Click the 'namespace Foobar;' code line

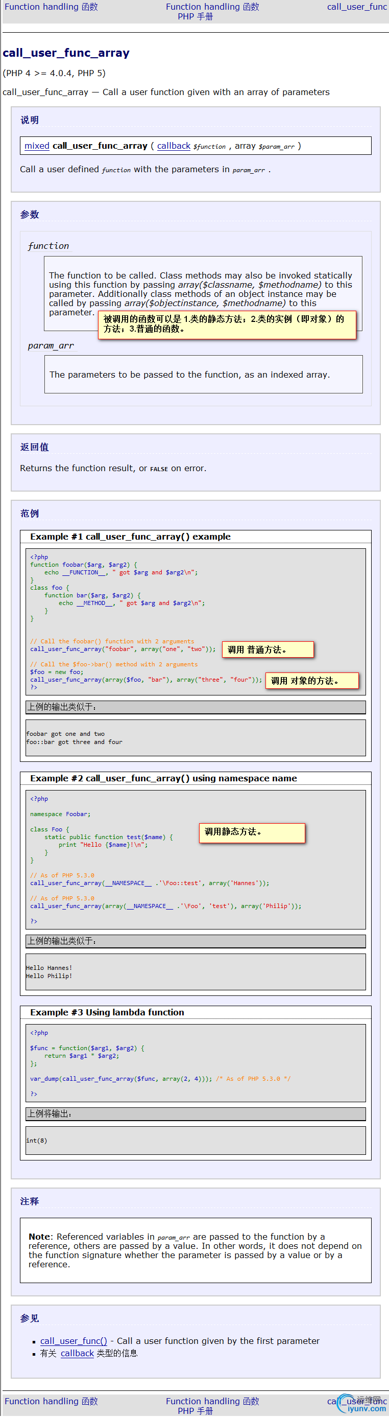(60, 814)
